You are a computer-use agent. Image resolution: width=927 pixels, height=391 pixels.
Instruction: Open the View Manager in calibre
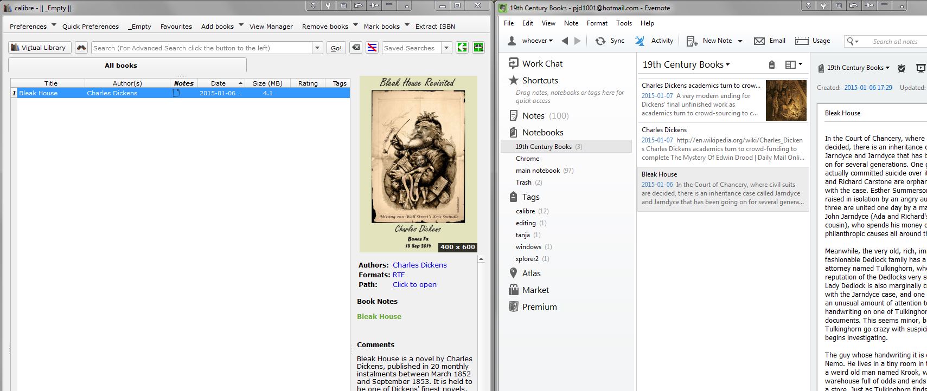coord(271,27)
